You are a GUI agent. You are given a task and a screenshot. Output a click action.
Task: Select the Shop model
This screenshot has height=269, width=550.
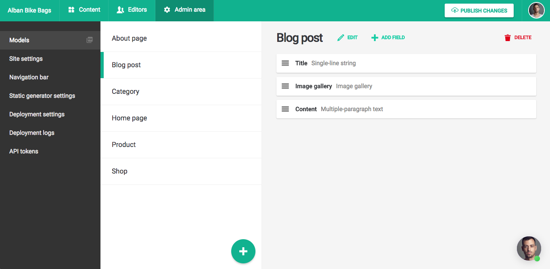[x=181, y=171]
